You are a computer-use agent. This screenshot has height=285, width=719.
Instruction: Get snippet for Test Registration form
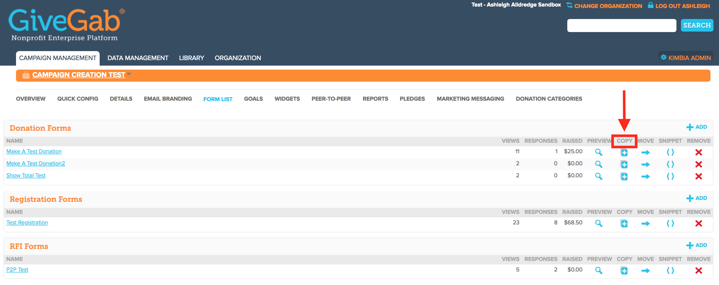pyautogui.click(x=670, y=223)
